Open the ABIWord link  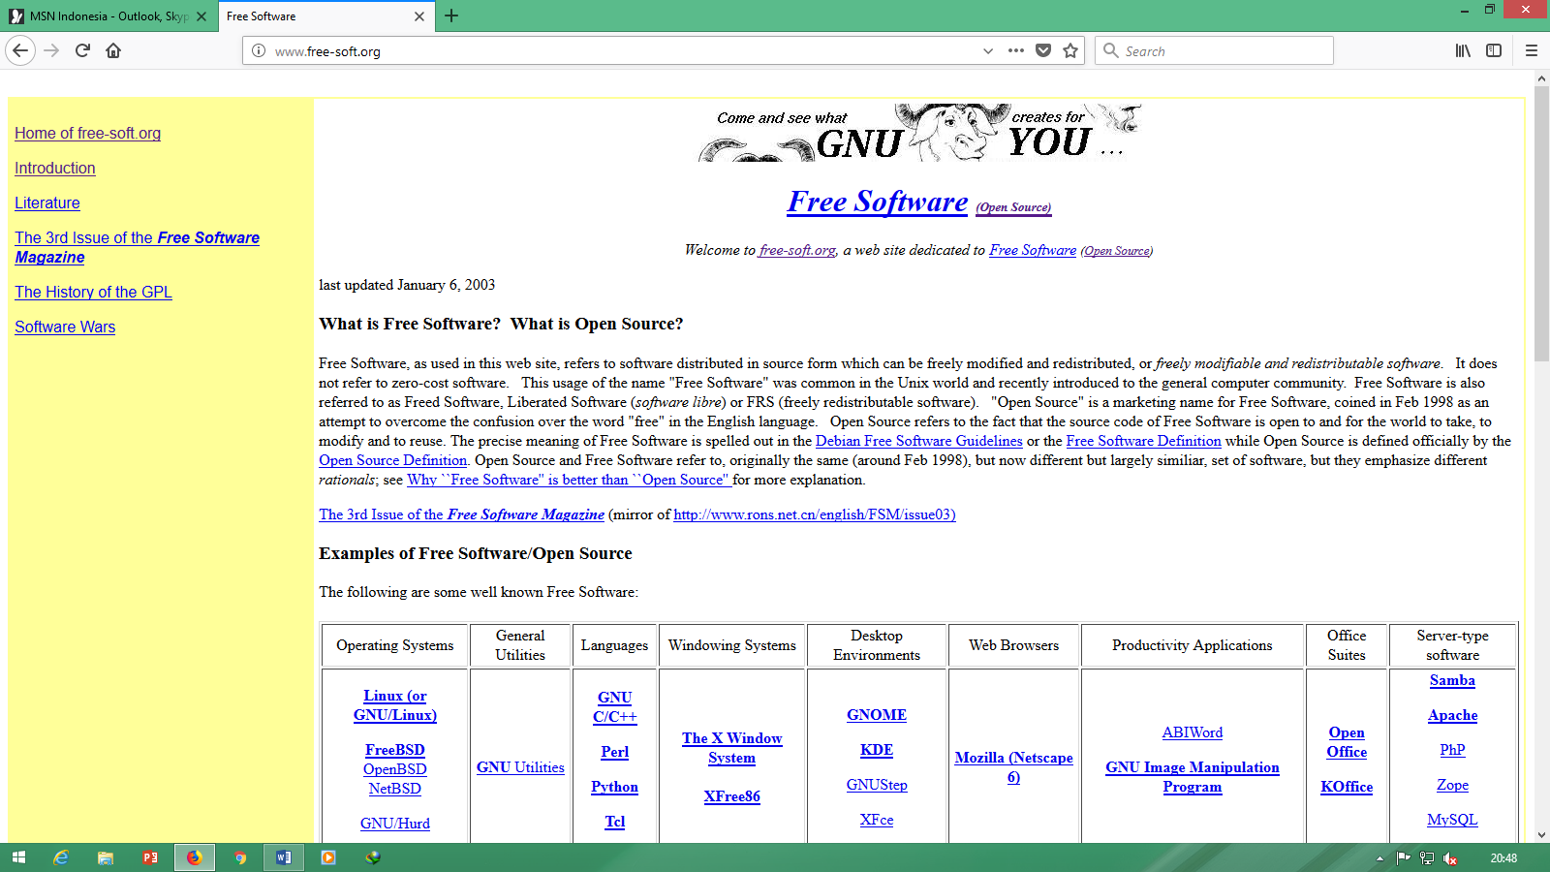coord(1193,732)
